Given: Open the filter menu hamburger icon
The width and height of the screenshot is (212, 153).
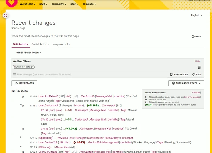Looking at the screenshot, I should 14,75.
